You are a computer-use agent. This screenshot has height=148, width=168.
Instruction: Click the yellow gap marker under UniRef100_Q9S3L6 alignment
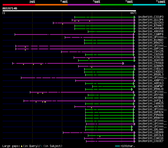click(x=100, y=136)
